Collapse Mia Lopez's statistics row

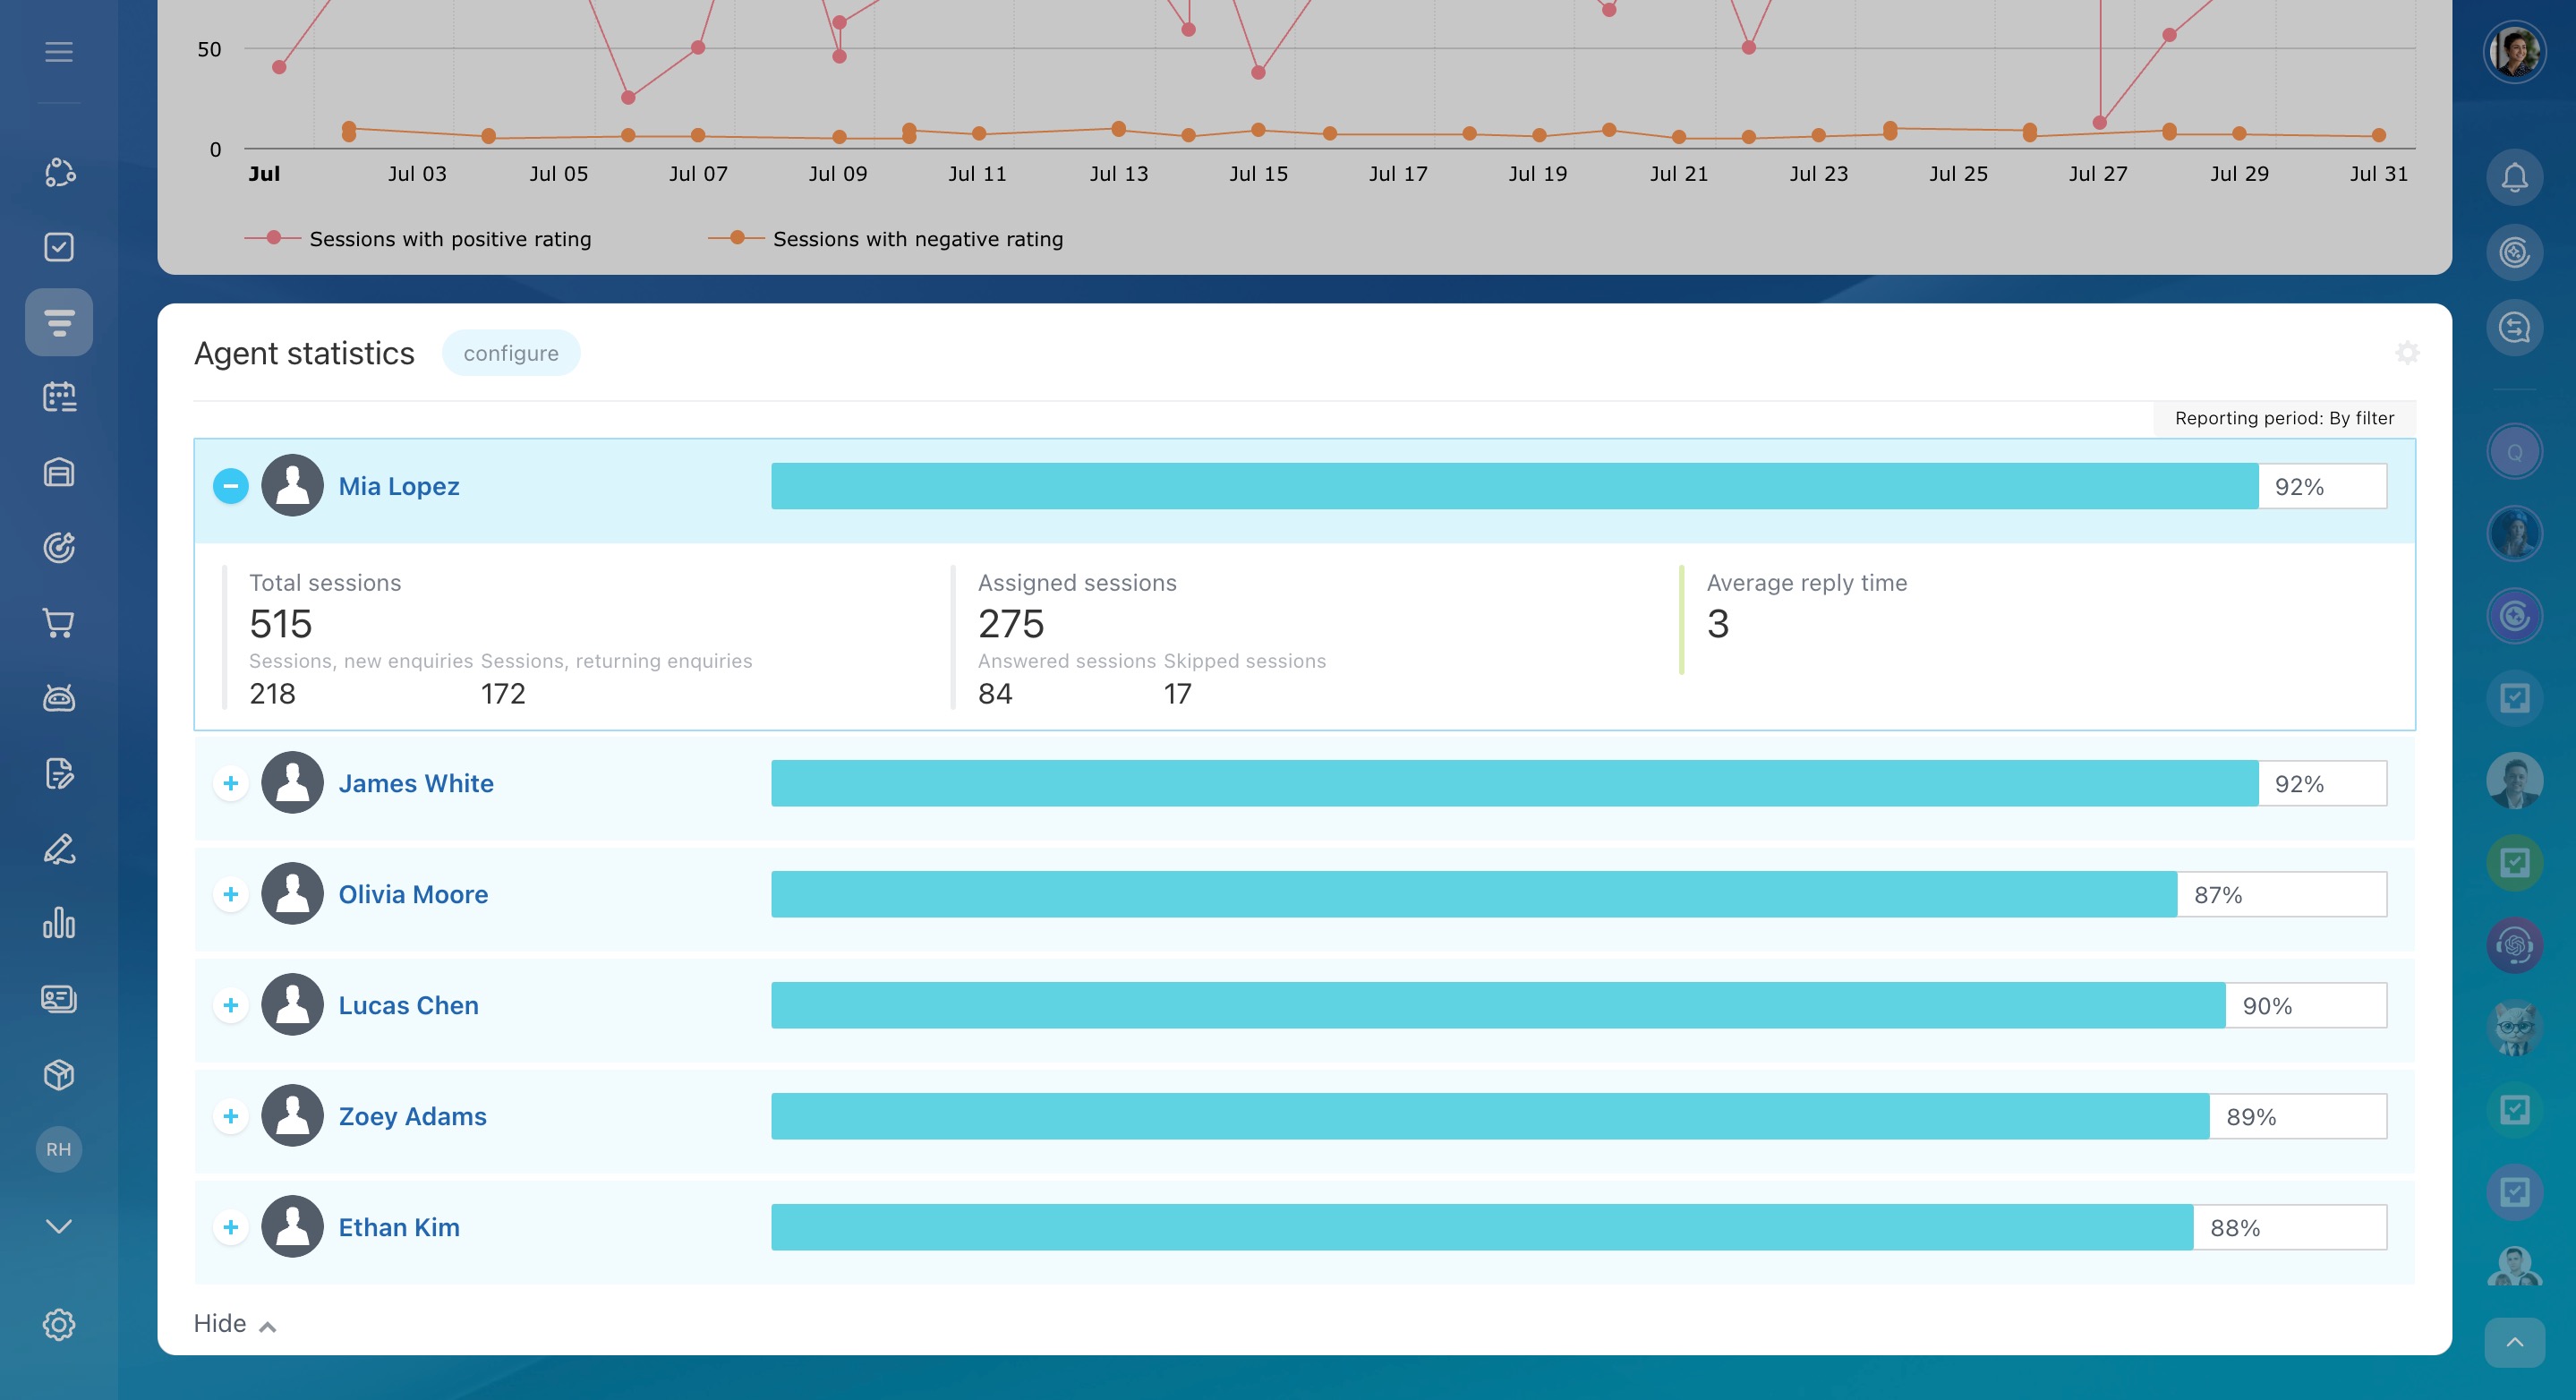231,487
